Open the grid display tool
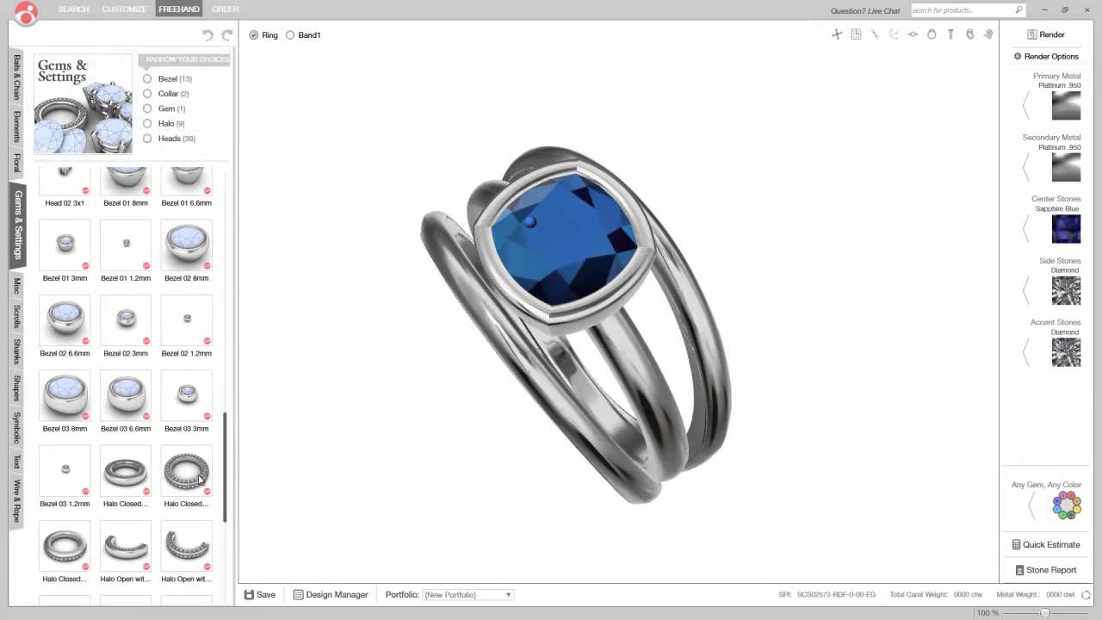1102x620 pixels. click(x=856, y=34)
